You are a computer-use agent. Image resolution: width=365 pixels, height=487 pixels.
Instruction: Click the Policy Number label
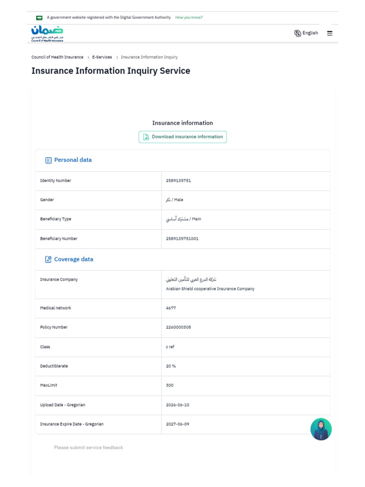[54, 327]
